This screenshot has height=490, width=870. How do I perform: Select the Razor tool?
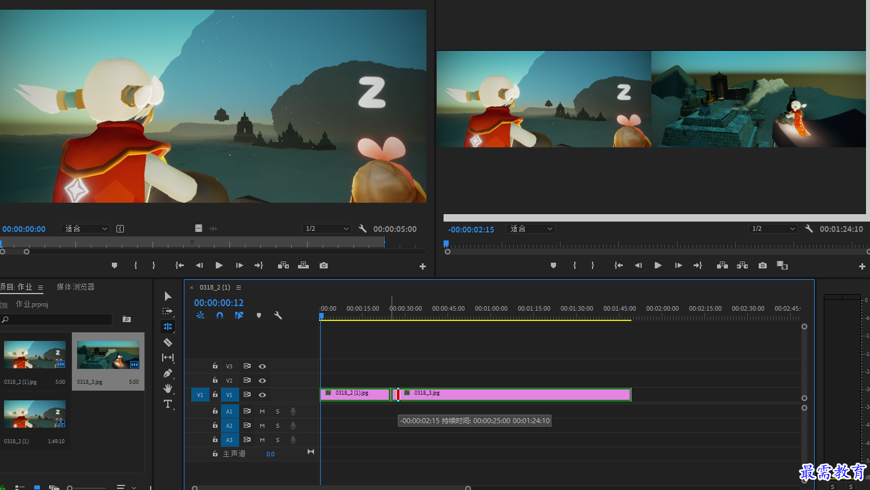pyautogui.click(x=168, y=342)
